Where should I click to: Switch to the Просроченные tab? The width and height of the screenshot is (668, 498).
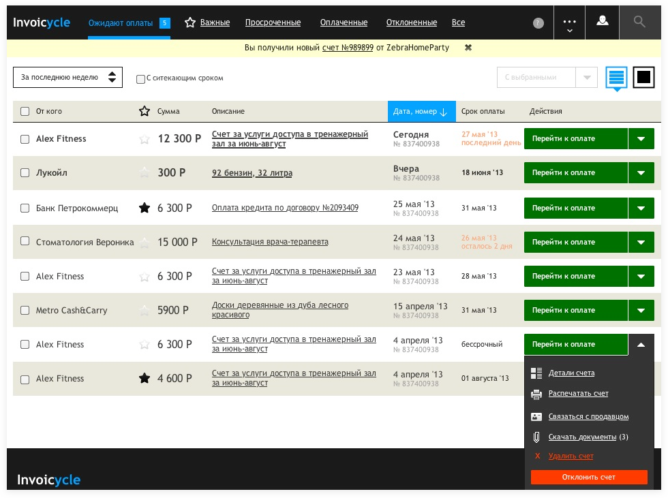(x=273, y=22)
